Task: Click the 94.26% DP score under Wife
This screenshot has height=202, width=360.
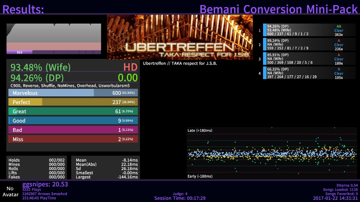Action: (x=38, y=78)
